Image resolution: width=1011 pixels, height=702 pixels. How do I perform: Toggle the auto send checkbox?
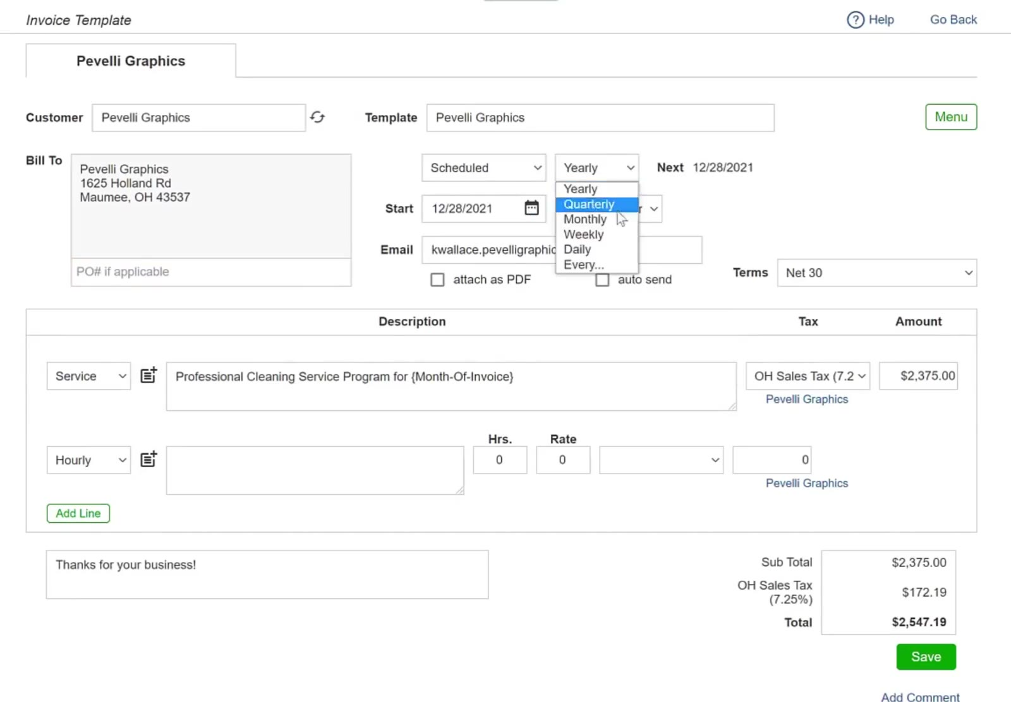pyautogui.click(x=602, y=280)
